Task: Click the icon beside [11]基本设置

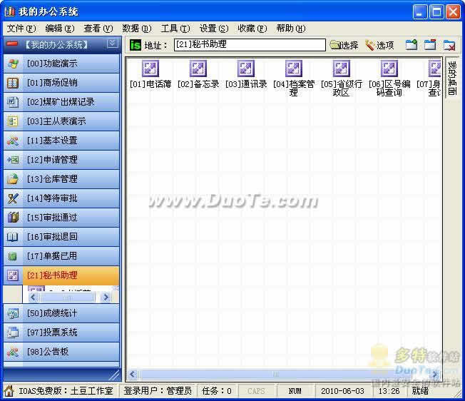Action: 13,141
